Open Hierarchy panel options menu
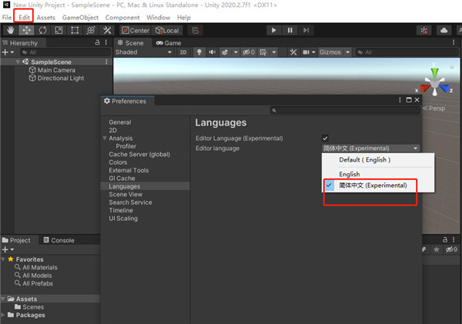The width and height of the screenshot is (462, 324). [106, 42]
